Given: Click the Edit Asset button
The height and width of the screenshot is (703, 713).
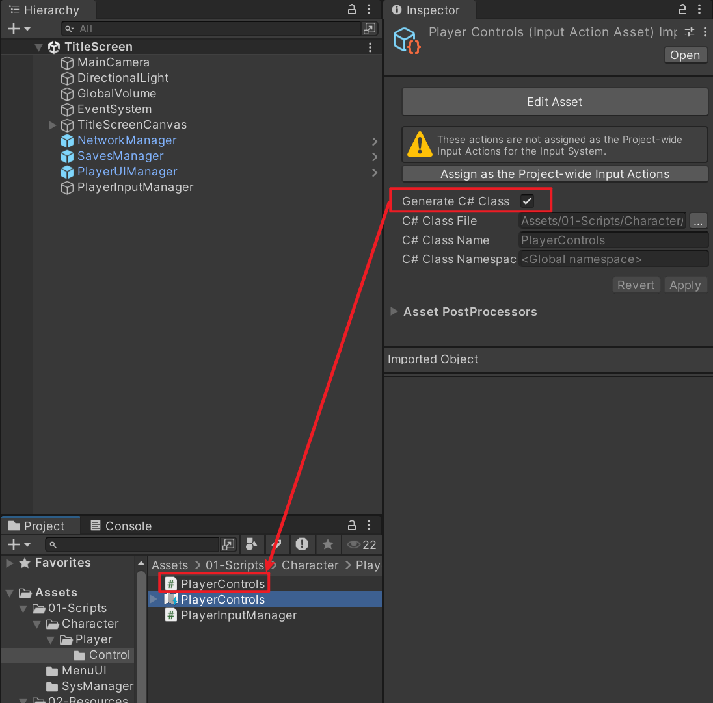Looking at the screenshot, I should (554, 102).
